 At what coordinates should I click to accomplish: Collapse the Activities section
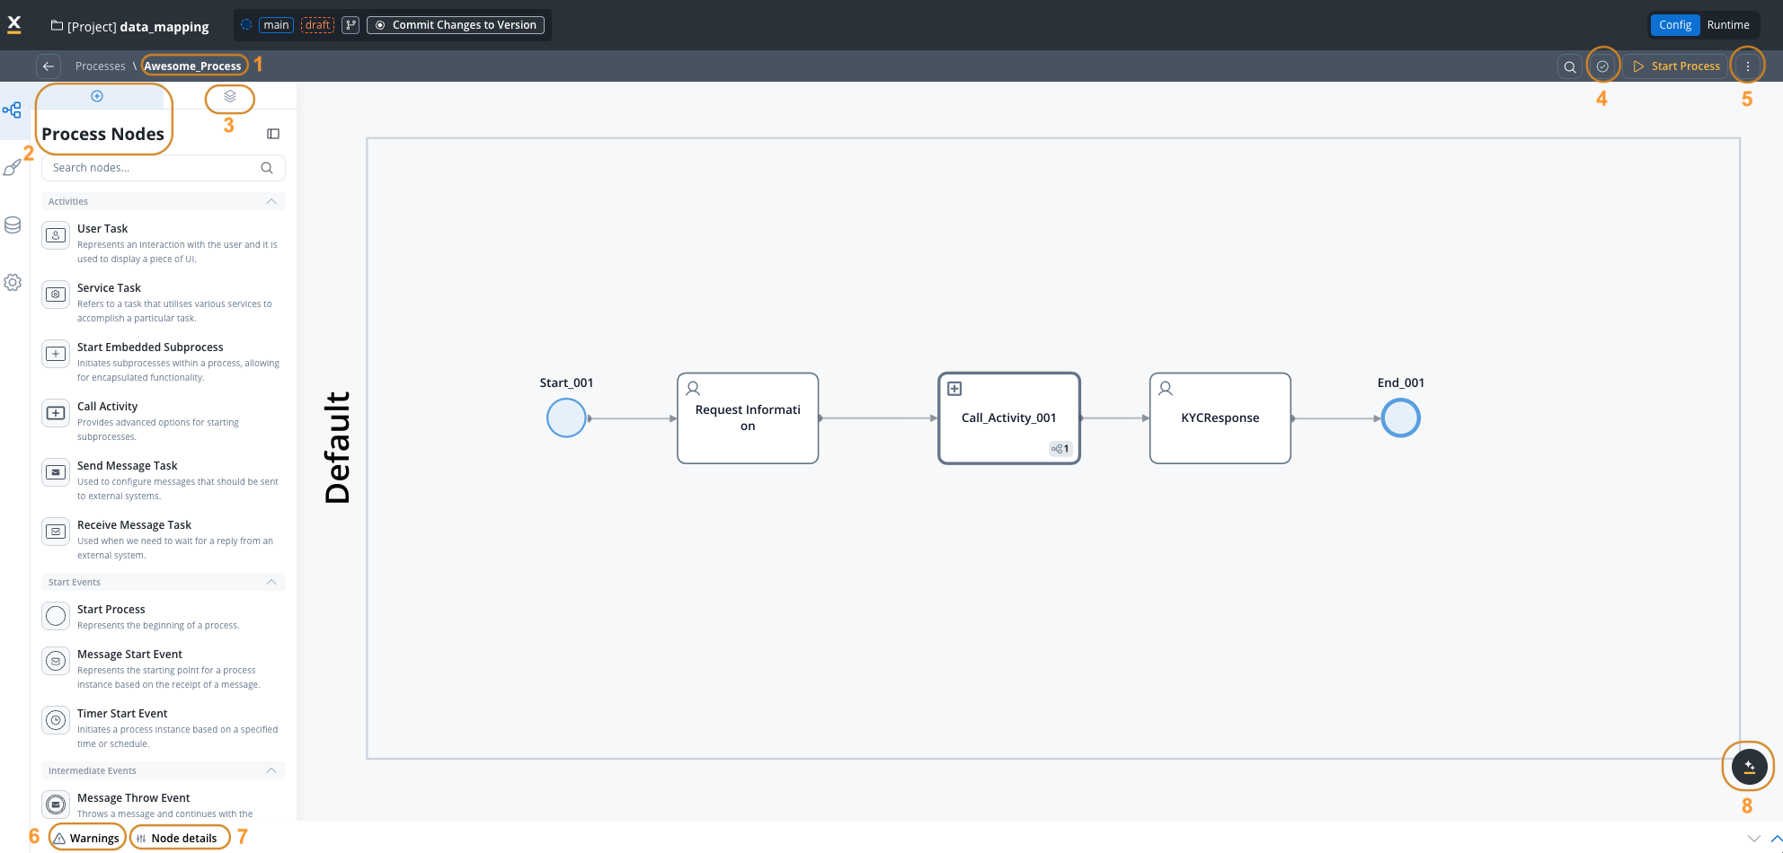271,201
